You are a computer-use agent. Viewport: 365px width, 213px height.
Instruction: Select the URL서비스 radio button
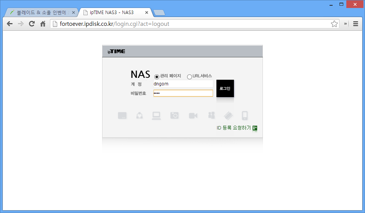click(x=189, y=77)
